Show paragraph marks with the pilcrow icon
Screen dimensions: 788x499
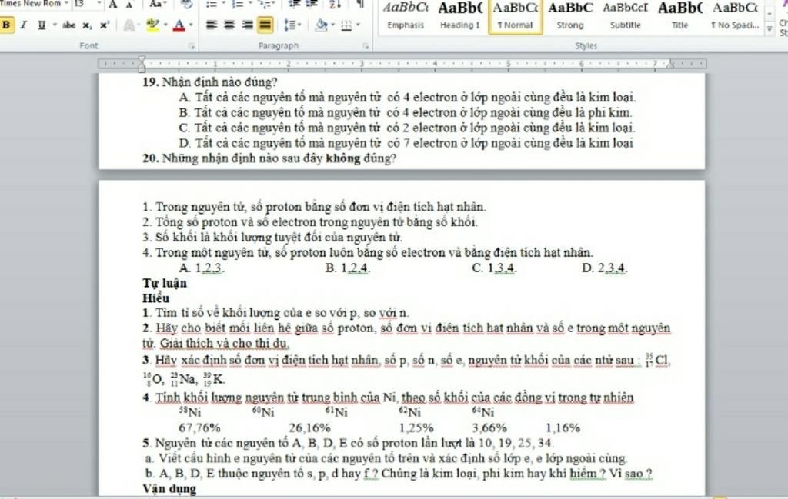361,5
